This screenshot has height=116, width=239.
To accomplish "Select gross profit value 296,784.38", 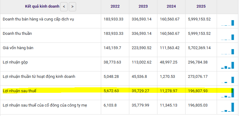I will coord(198,62).
